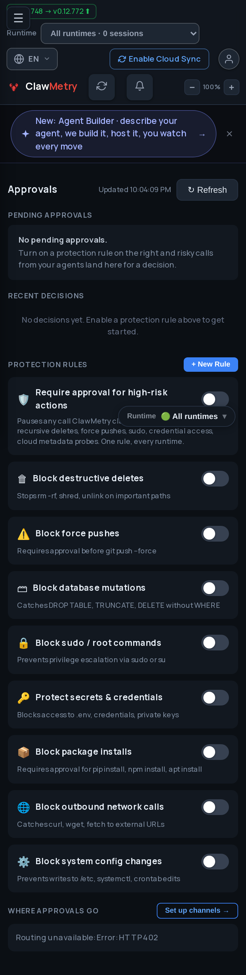Click Enable Cloud Sync
246x975 pixels.
coord(159,59)
